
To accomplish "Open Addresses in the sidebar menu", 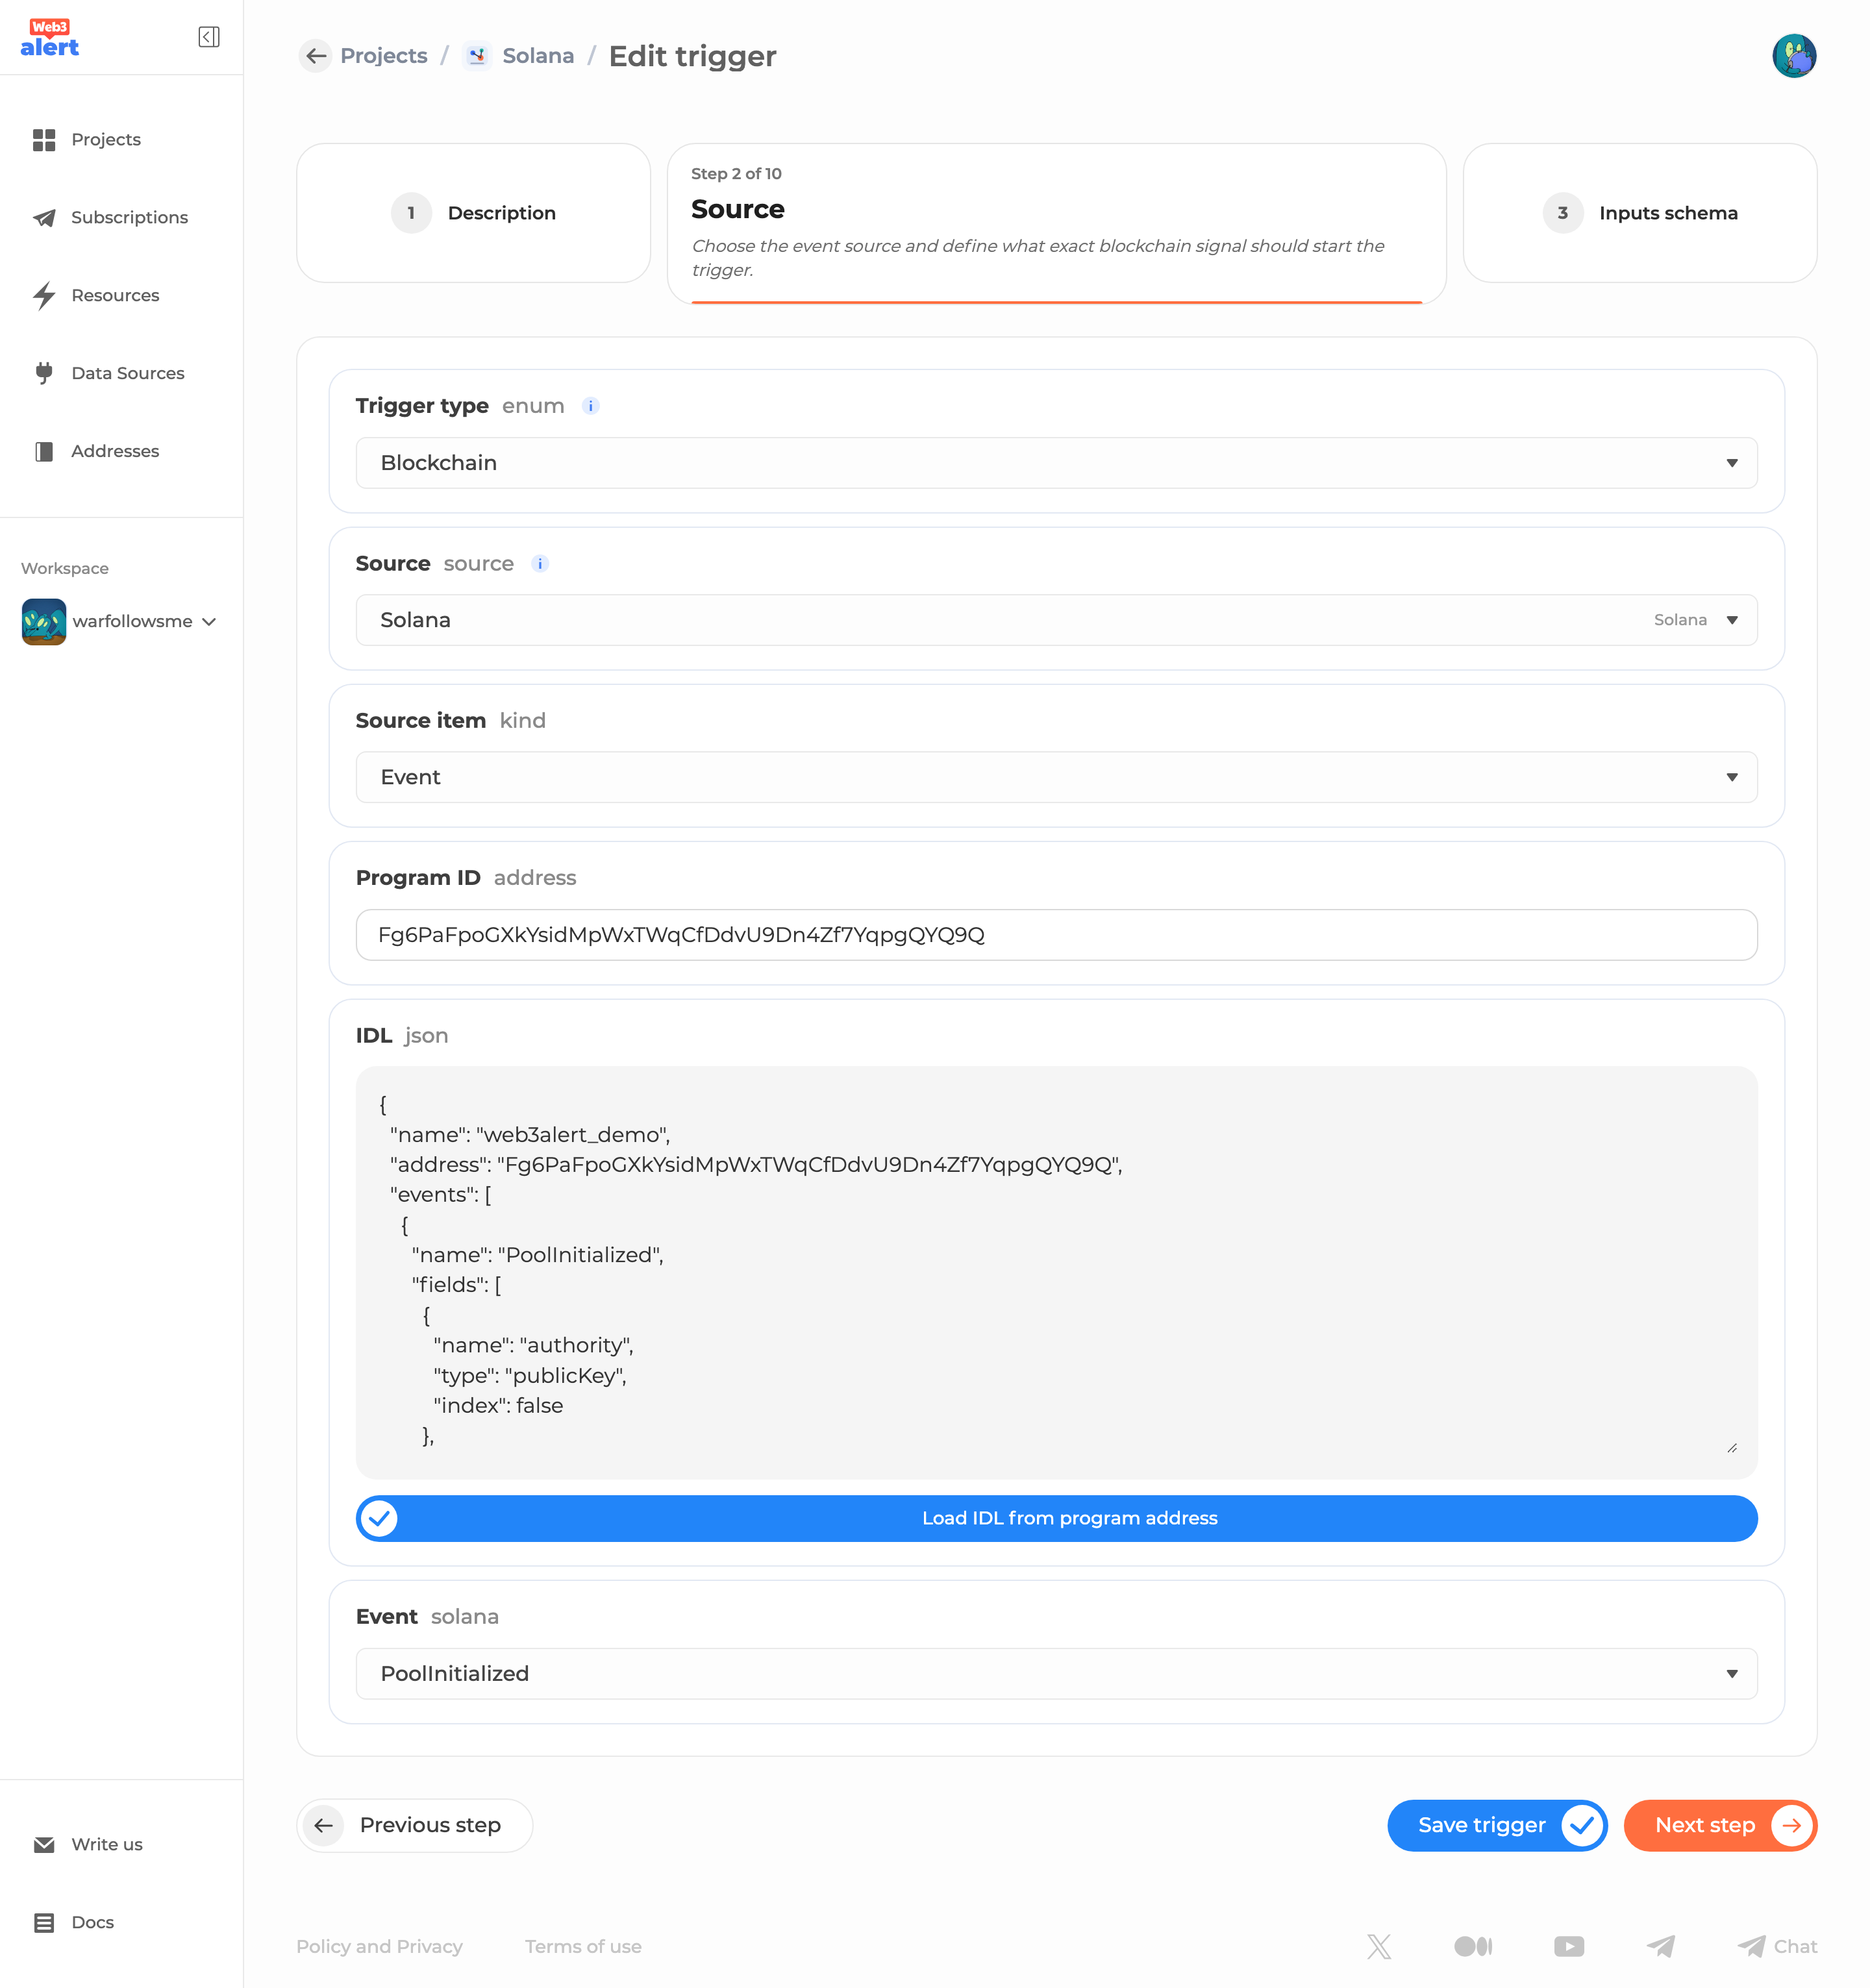I will pos(115,452).
